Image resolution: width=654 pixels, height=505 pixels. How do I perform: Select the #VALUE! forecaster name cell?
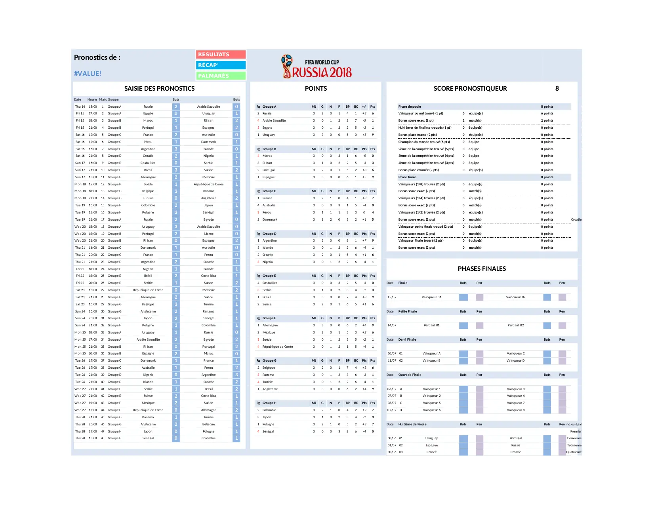[x=88, y=74]
